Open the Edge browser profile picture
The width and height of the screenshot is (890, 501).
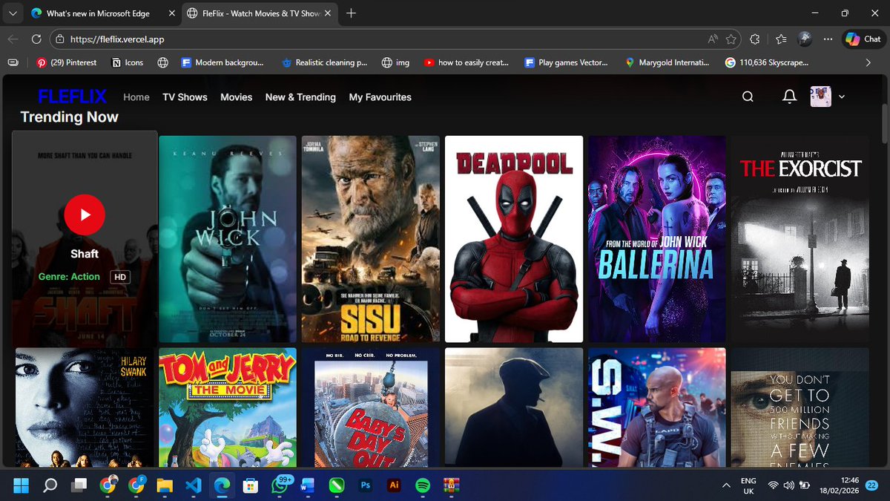805,39
